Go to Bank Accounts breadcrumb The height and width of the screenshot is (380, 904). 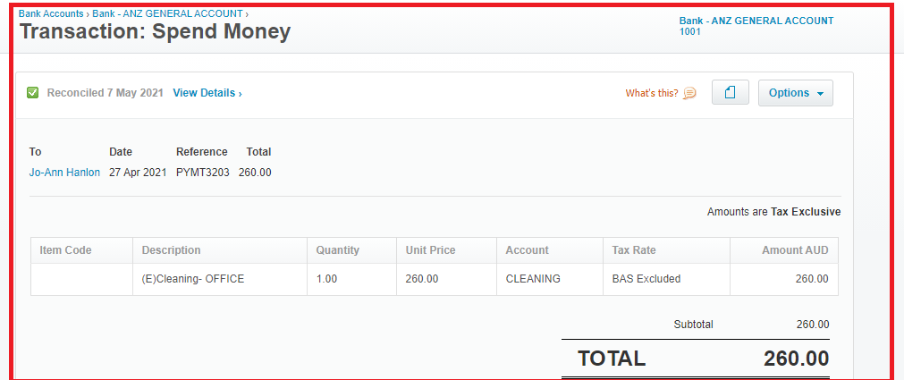tap(51, 13)
